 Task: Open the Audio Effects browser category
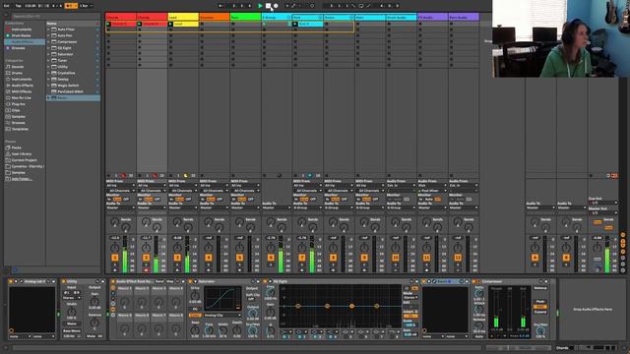pos(23,86)
